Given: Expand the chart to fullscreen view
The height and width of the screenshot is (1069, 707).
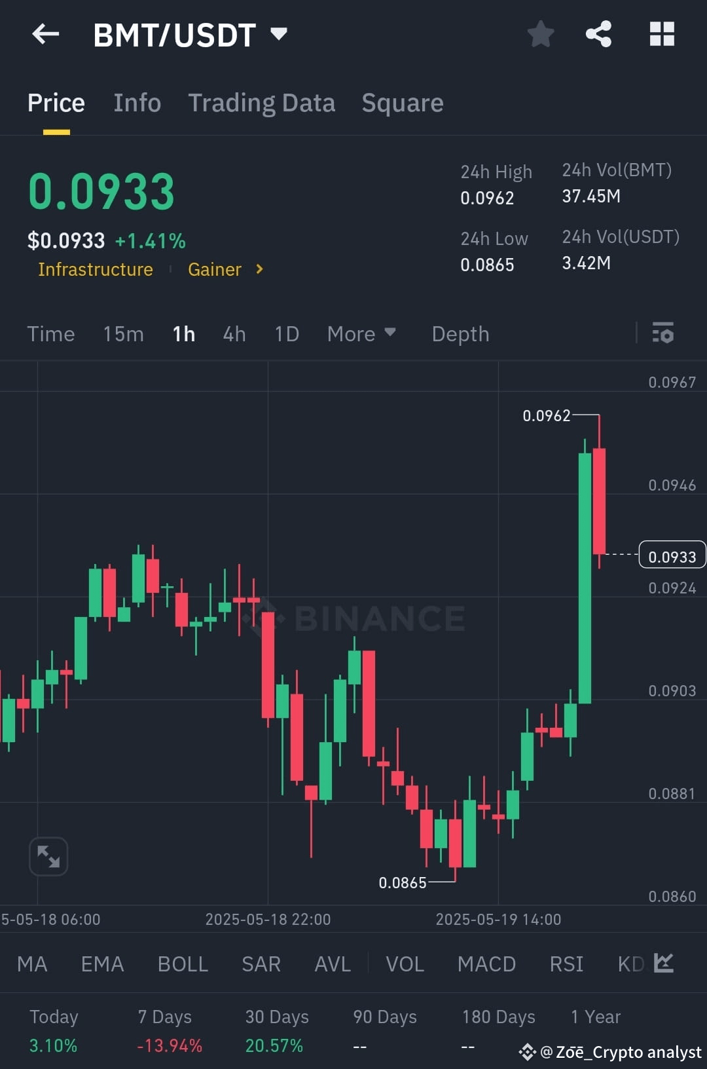Looking at the screenshot, I should pyautogui.click(x=48, y=856).
